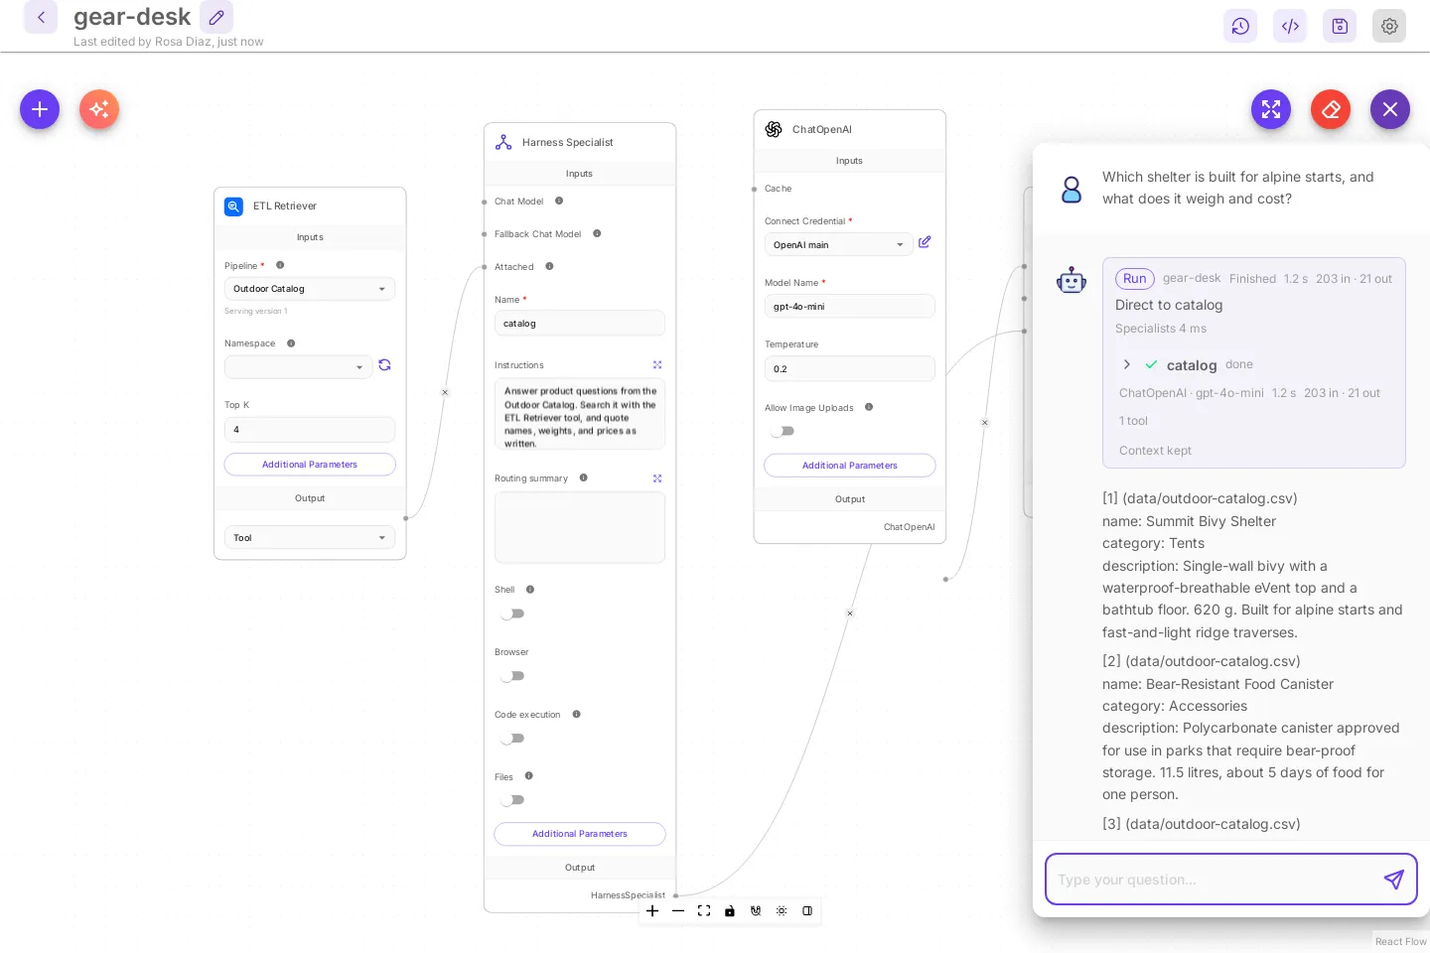The image size is (1430, 953).
Task: Toggle the canvas lock icon
Action: [x=730, y=911]
